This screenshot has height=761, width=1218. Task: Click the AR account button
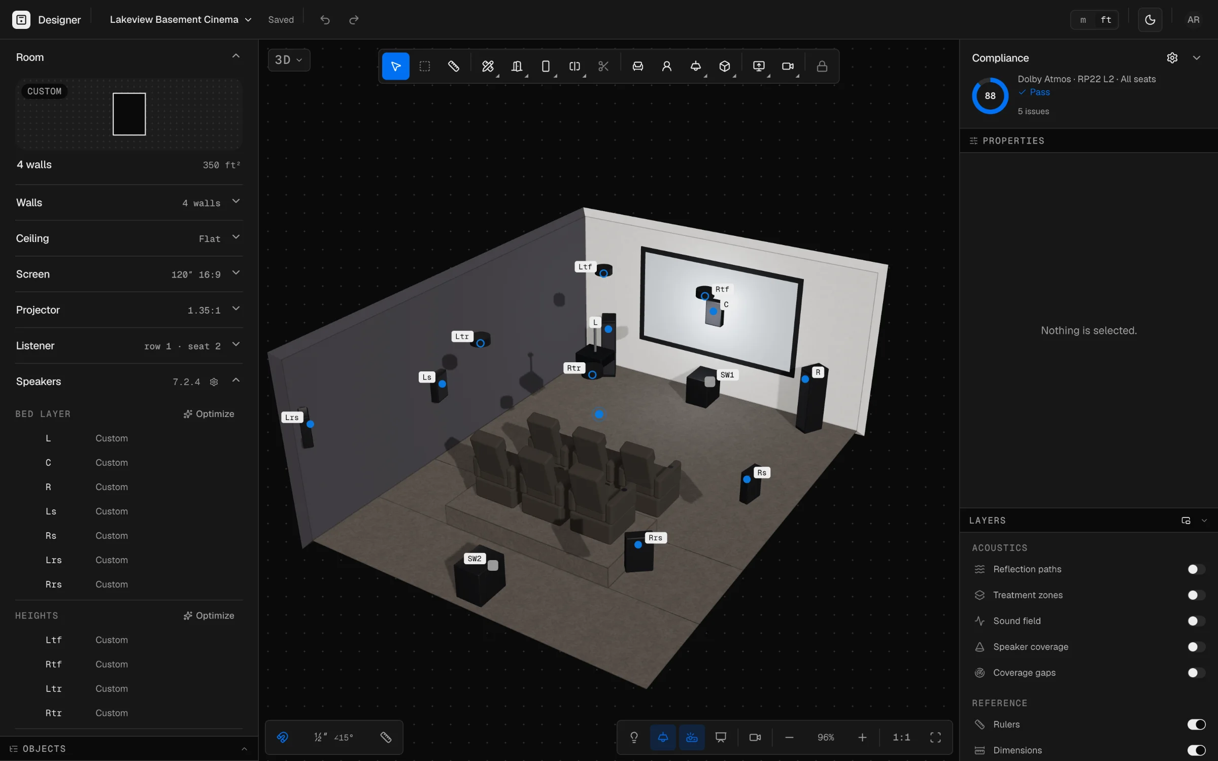pyautogui.click(x=1193, y=20)
